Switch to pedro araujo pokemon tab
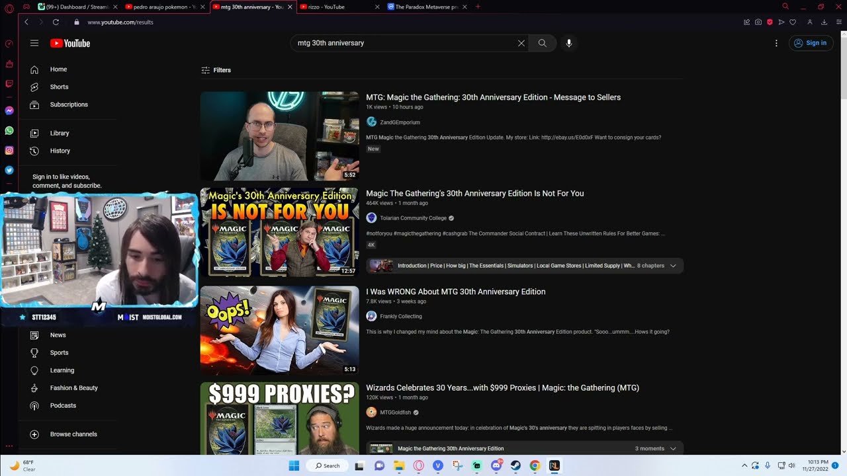This screenshot has width=847, height=476. (x=164, y=7)
